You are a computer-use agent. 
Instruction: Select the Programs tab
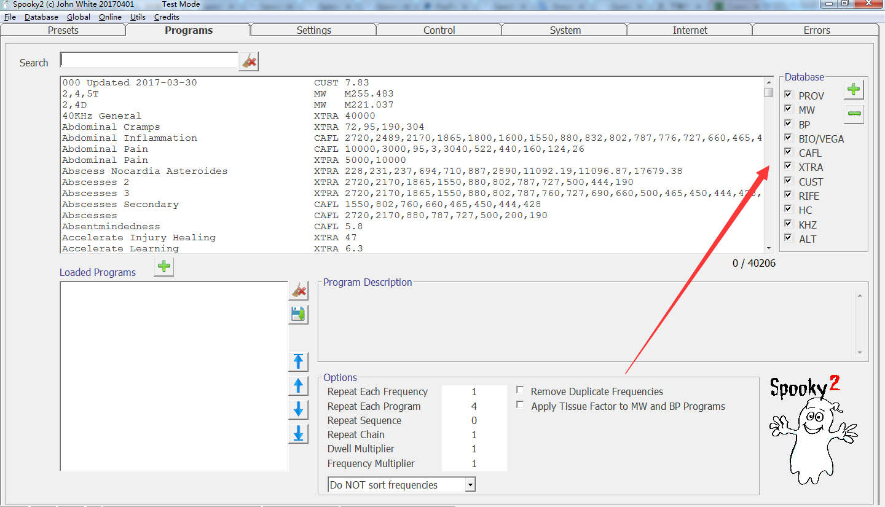tap(189, 30)
